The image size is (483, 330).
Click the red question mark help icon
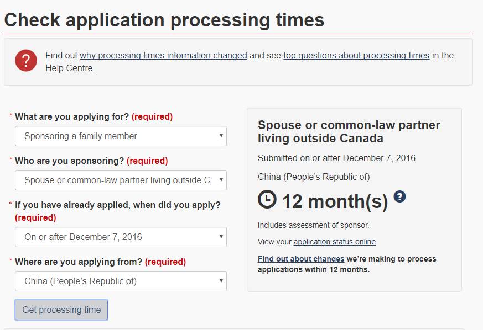(x=26, y=61)
